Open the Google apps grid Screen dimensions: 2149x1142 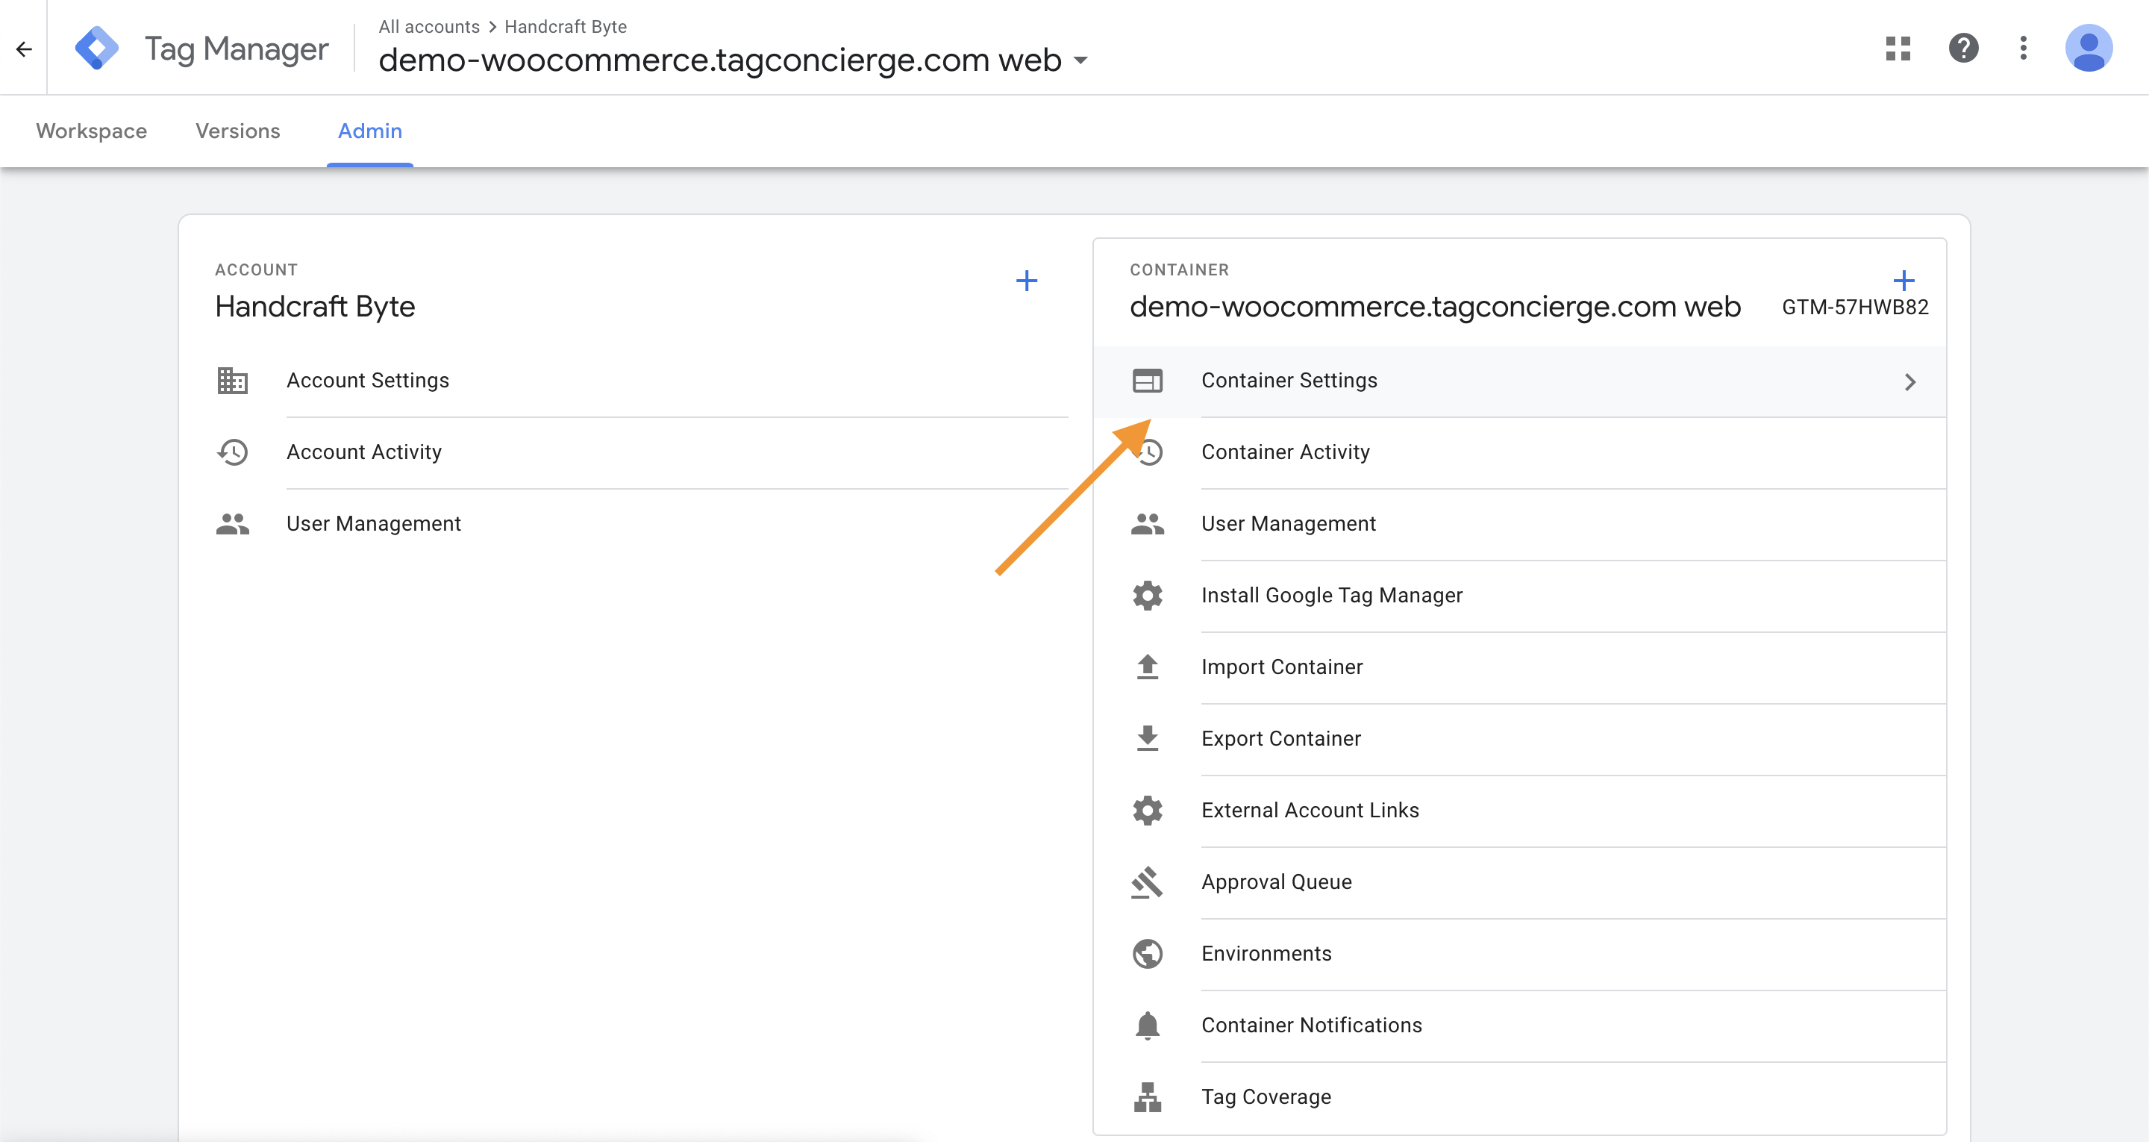pos(1898,49)
